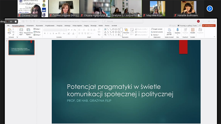
Task: Pause the recording
Action: (x=11, y=22)
